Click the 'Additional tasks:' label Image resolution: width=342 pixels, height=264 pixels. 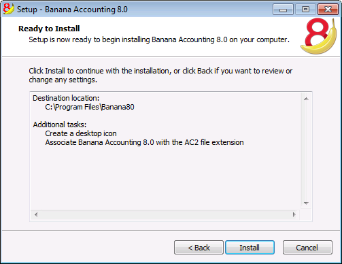click(x=60, y=125)
